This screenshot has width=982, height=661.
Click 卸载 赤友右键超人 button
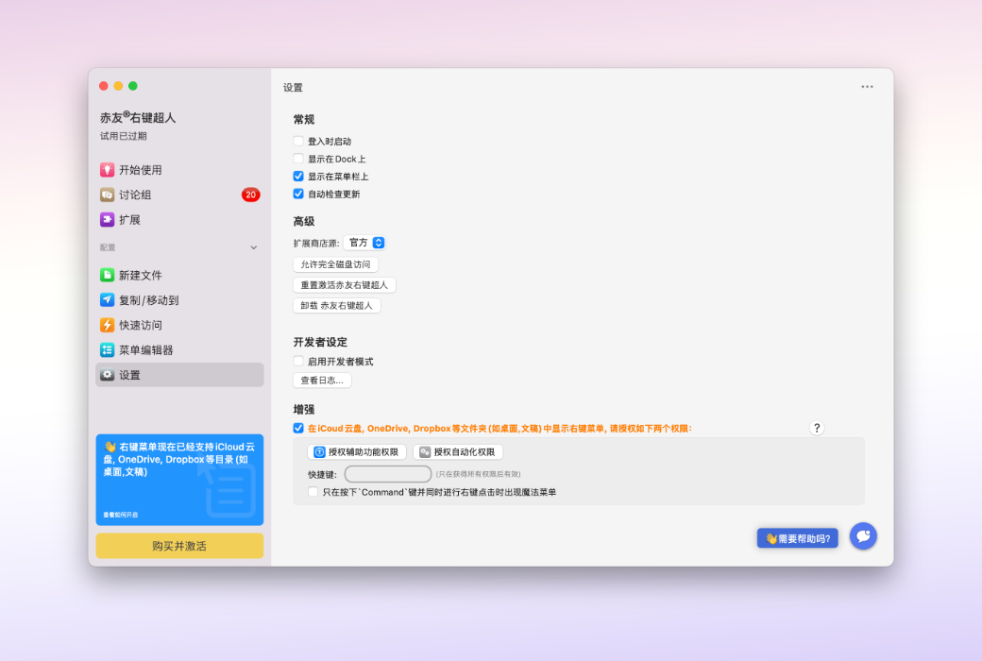click(337, 306)
